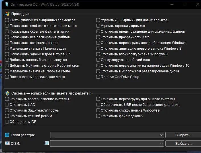Toggle Удалить стрелки у ярлыков
Screen dimensions: 201x153
(x=98, y=26)
